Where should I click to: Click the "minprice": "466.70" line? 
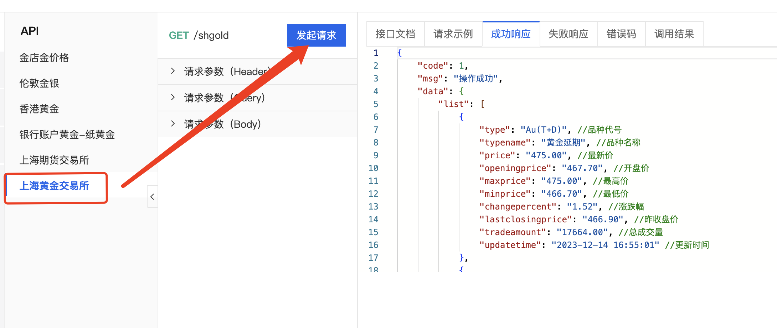[x=554, y=194]
